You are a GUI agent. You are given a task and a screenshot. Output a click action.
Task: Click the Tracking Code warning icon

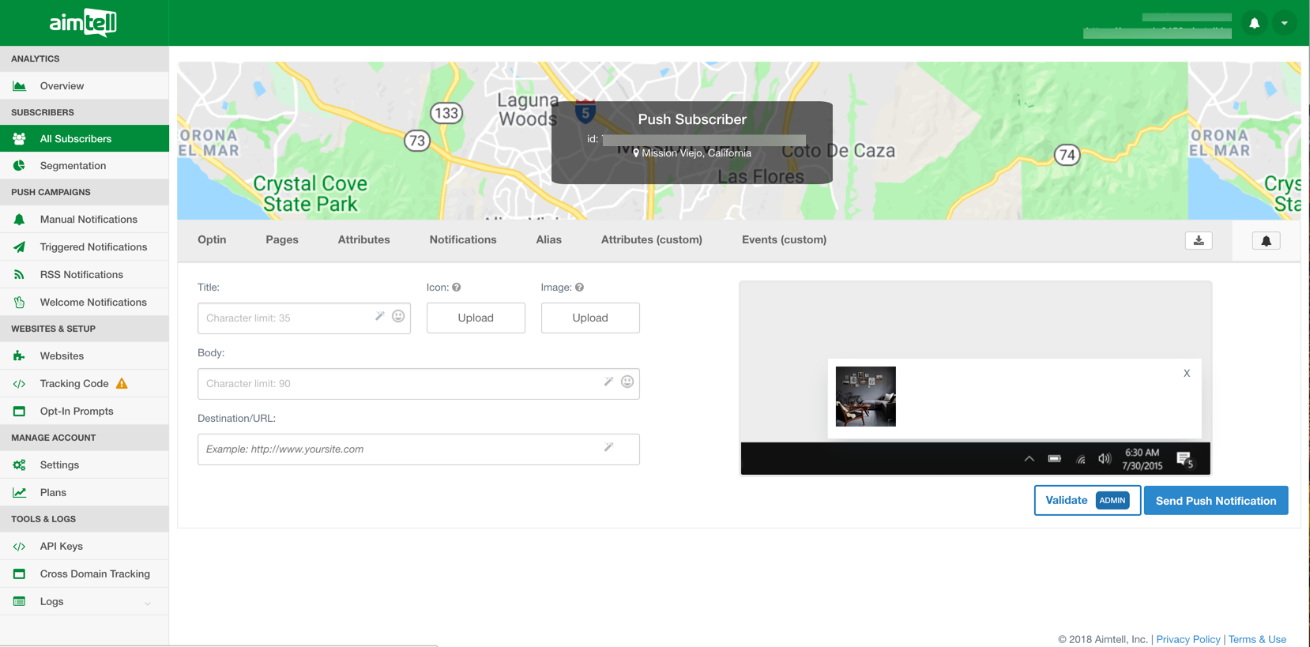[122, 383]
